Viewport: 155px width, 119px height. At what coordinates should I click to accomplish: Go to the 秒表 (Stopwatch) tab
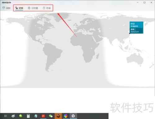47,8
